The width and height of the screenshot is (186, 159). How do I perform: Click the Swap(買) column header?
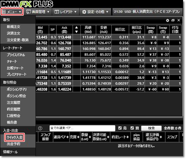(151, 30)
